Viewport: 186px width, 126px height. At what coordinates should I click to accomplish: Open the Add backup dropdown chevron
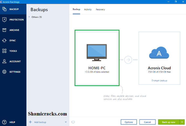click(x=66, y=122)
